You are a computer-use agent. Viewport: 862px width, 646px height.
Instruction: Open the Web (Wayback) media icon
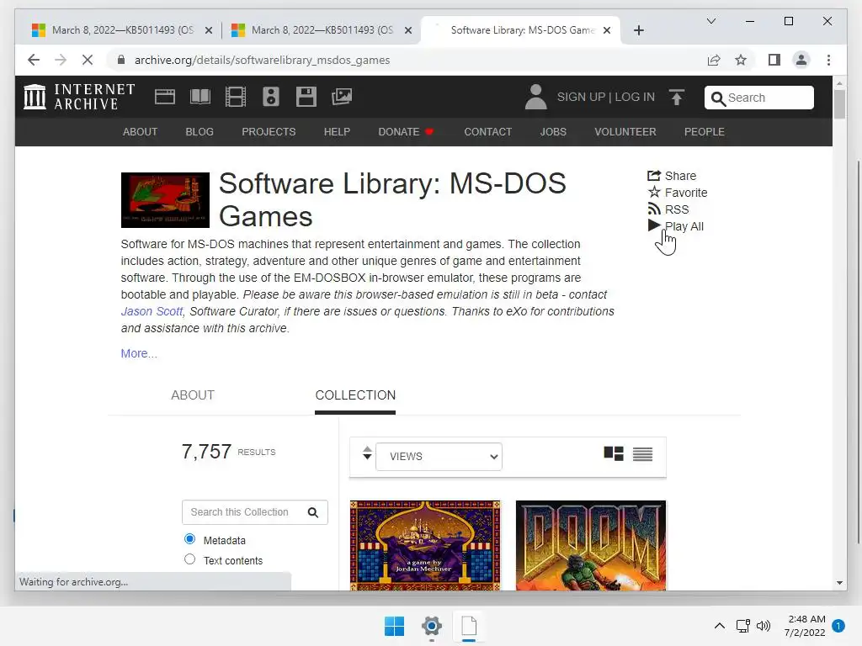[164, 97]
